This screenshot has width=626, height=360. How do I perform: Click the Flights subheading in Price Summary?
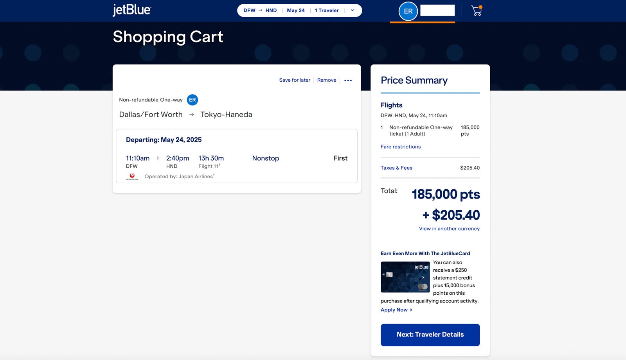coord(391,105)
